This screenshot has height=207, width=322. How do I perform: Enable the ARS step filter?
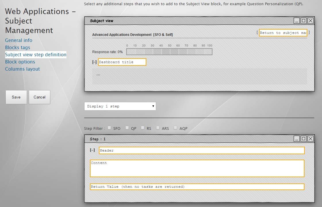click(158, 128)
